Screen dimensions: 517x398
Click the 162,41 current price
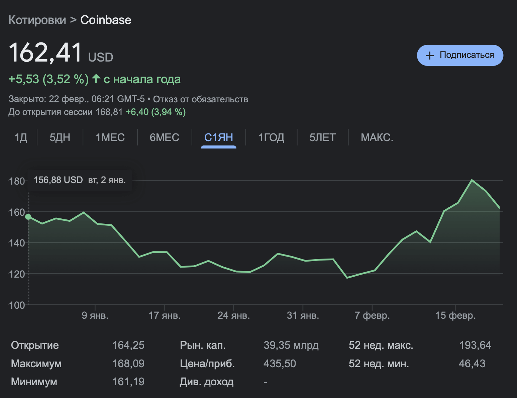tap(45, 53)
